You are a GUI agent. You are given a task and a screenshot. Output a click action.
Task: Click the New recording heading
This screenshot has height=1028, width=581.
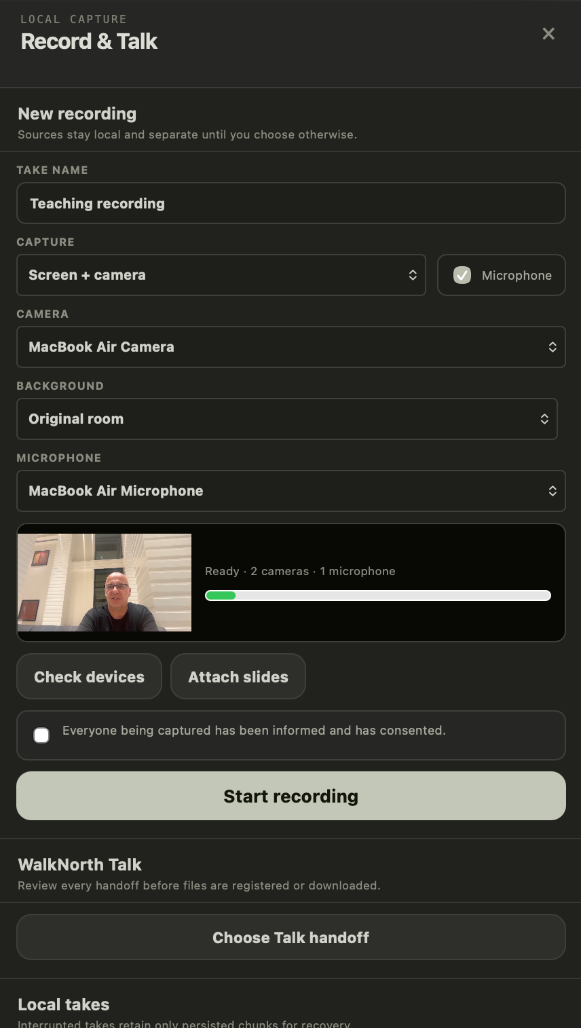(x=77, y=113)
